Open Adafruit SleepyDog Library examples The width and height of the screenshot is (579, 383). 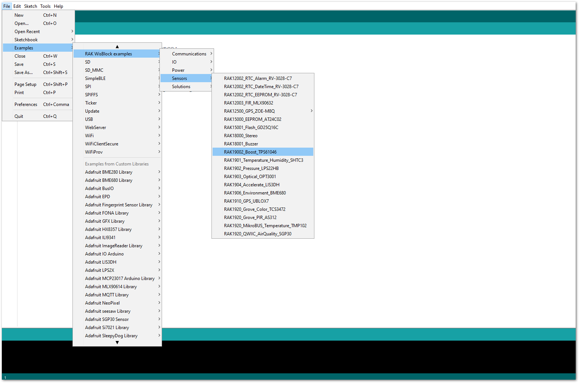pyautogui.click(x=117, y=336)
